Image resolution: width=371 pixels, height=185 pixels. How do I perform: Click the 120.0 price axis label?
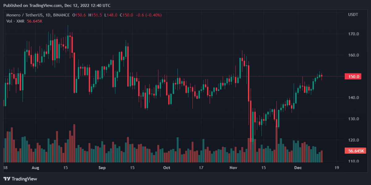coord(353,140)
